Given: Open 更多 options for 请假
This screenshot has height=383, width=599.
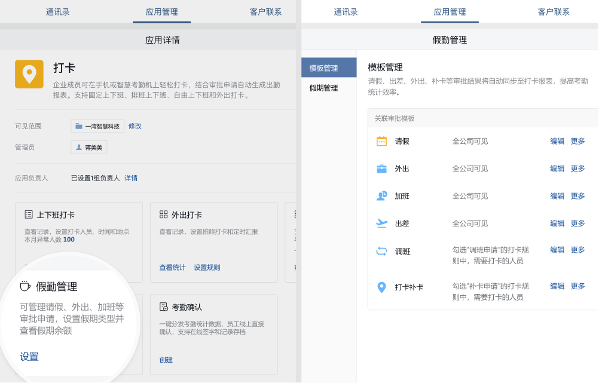Looking at the screenshot, I should tap(578, 141).
